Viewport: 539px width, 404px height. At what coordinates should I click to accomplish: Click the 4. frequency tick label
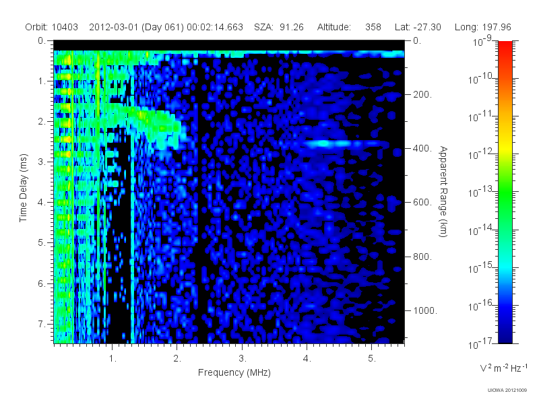pos(307,359)
